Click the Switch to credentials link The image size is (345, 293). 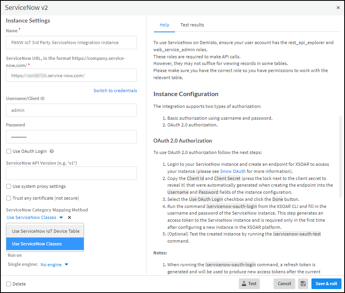[x=115, y=91]
